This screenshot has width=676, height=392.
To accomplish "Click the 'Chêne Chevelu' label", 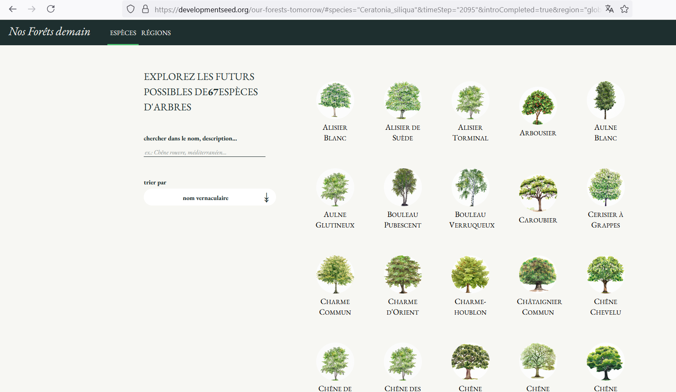I will tap(606, 307).
